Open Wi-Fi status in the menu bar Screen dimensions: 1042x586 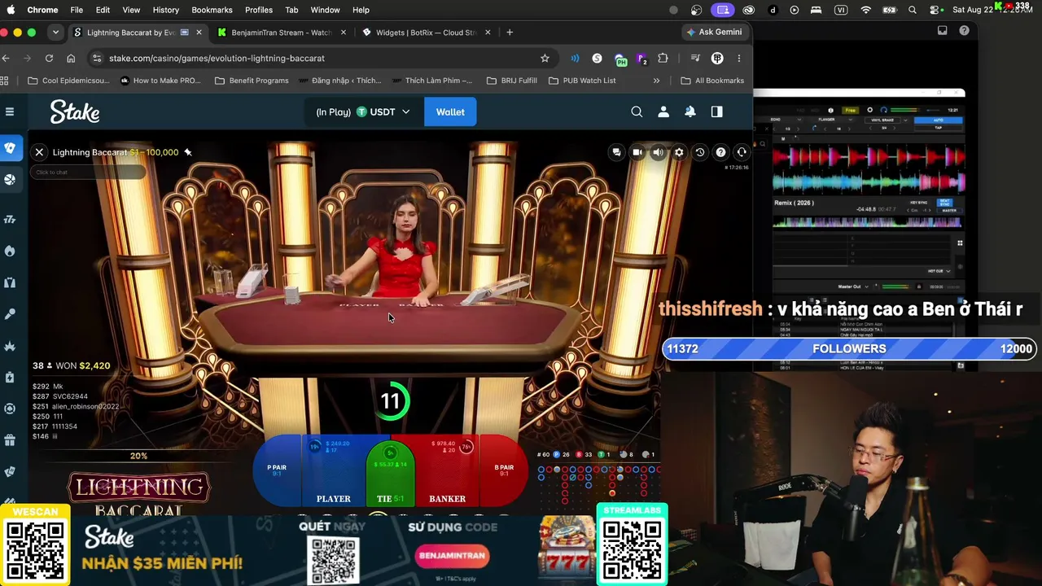click(865, 10)
